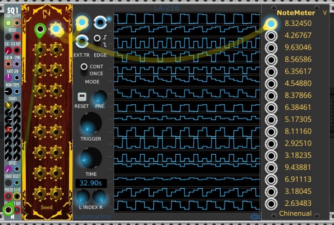Click the PRE. knob beside RESET
Screen dimensions: 334x225
pos(100,97)
